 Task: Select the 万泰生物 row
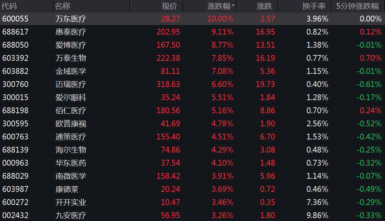pos(192,58)
